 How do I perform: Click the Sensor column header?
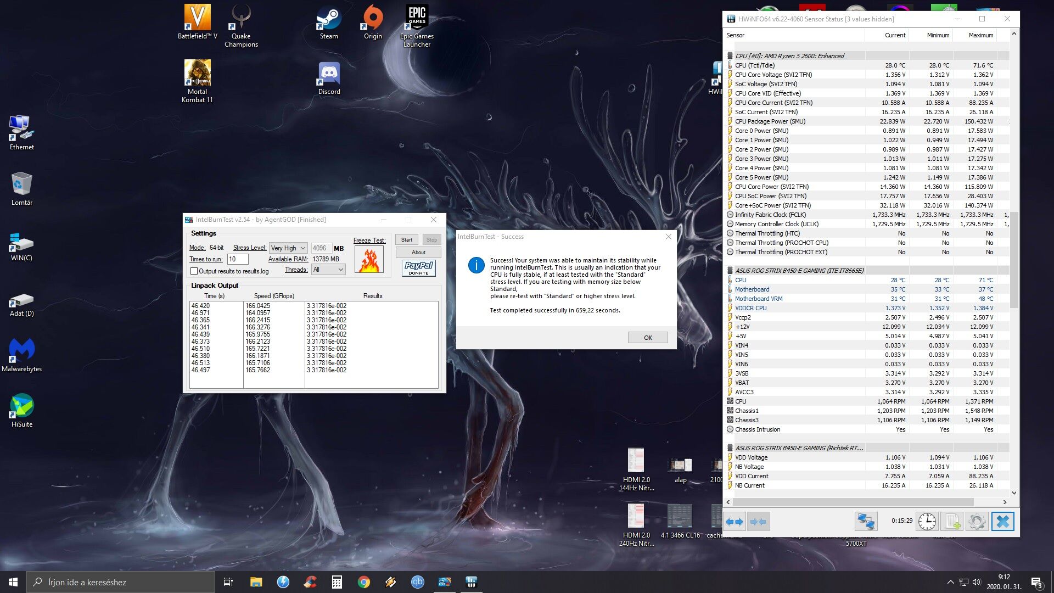point(736,35)
